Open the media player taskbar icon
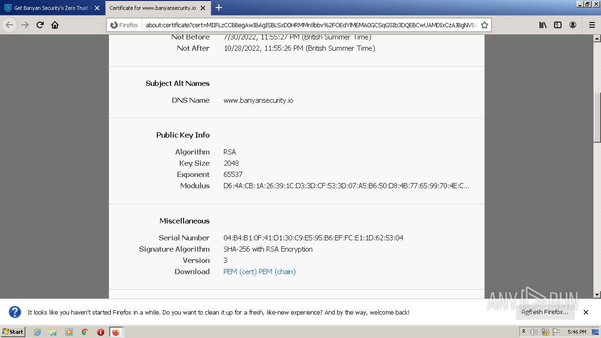601x338 pixels. pos(69,332)
